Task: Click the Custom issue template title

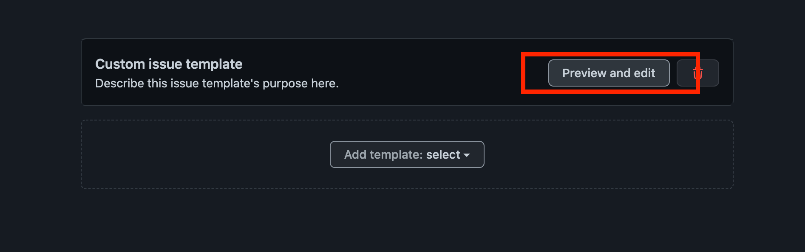Action: [x=169, y=64]
